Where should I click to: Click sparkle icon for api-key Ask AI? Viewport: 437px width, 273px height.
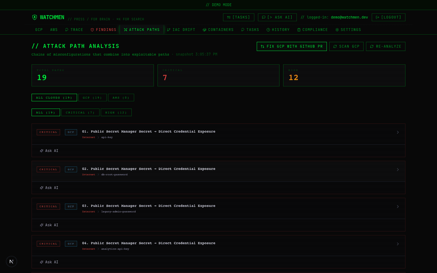42,151
